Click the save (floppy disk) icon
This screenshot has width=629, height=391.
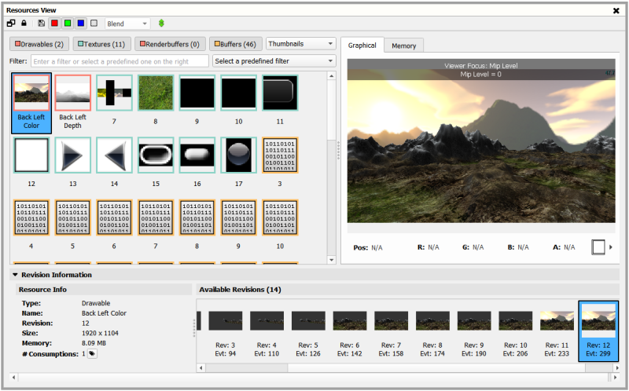41,24
